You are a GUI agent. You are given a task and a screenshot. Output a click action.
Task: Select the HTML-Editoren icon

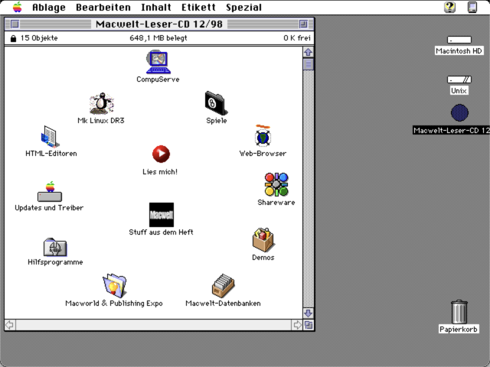click(x=51, y=136)
